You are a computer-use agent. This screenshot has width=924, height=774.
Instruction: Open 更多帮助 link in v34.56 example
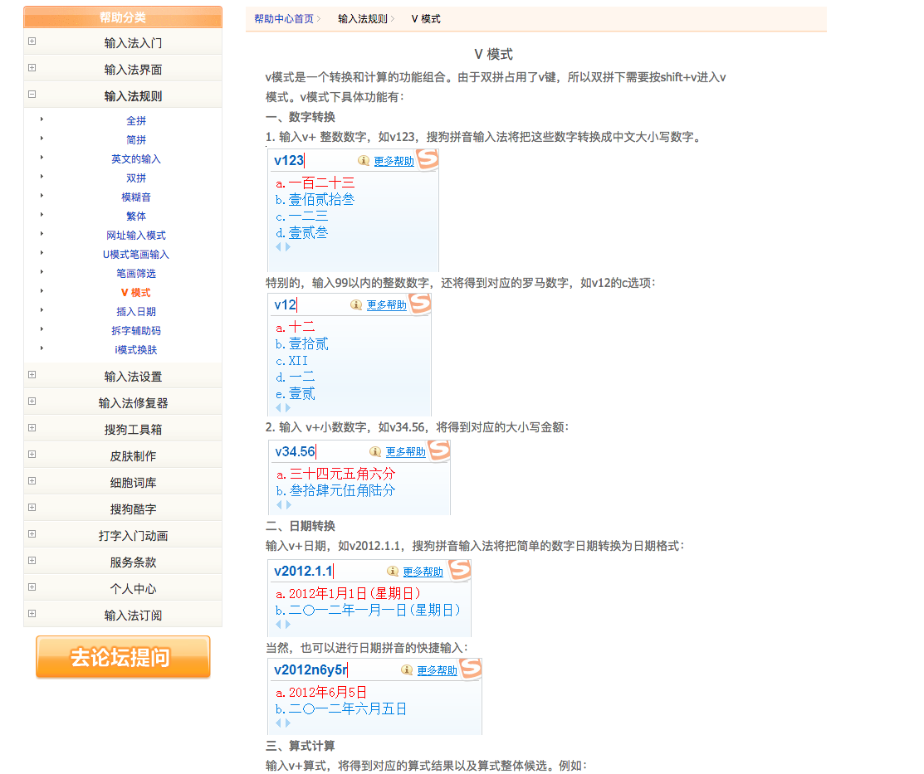[x=405, y=452]
